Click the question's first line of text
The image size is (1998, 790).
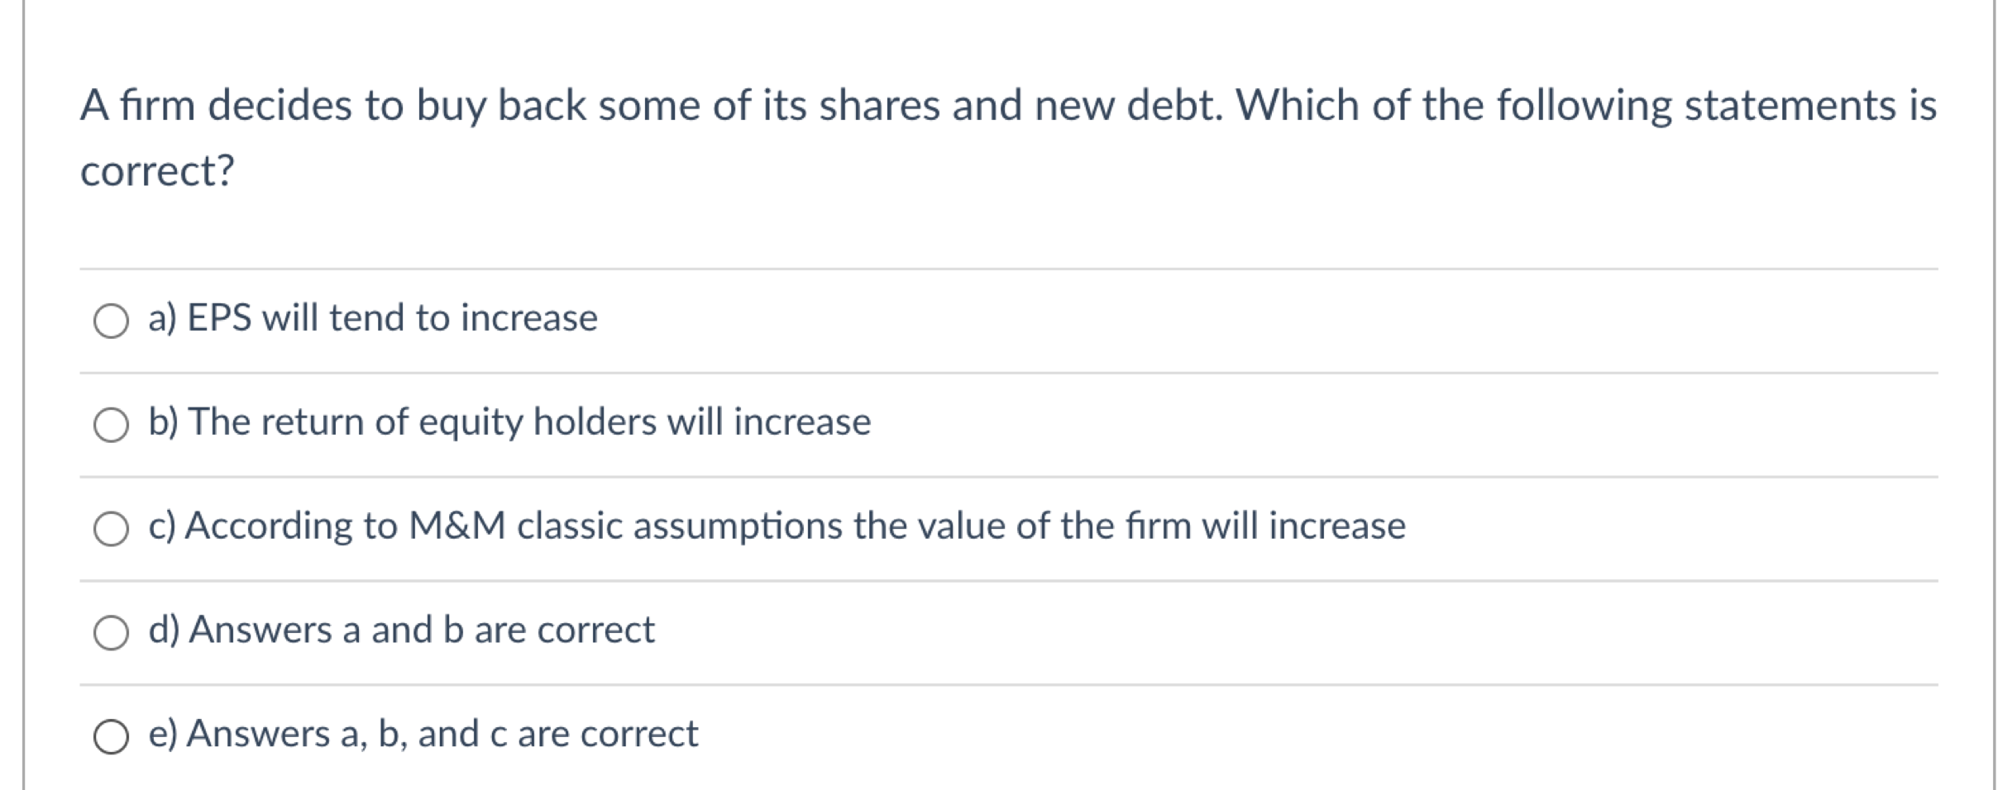coord(1007,106)
